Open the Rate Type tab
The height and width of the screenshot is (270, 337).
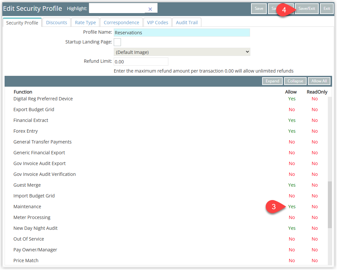pos(85,23)
